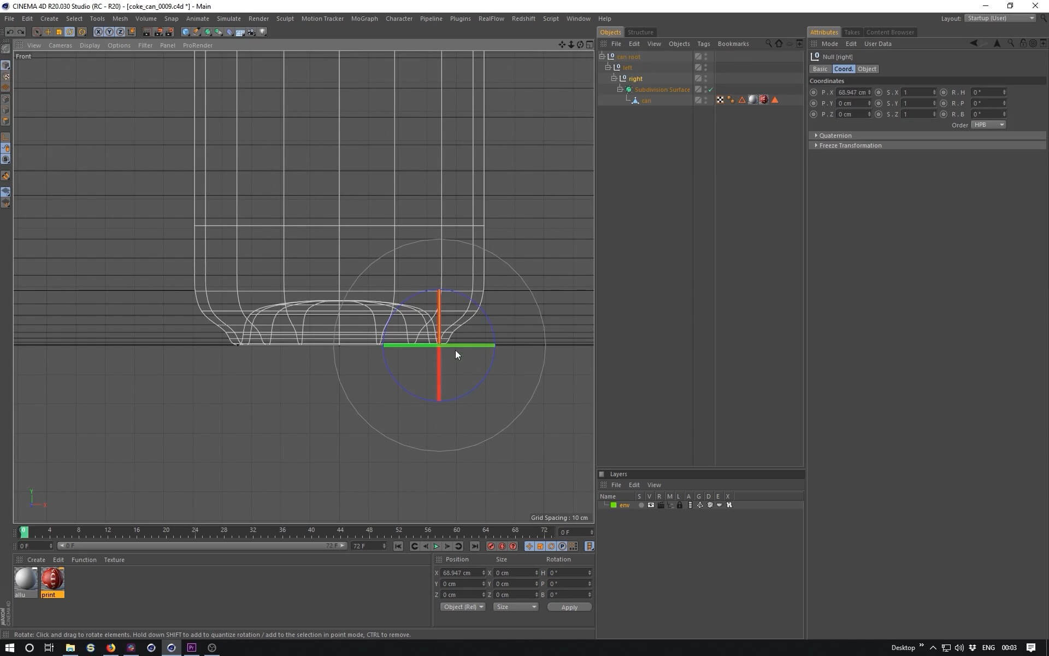
Task: Open the MoGraph menu
Action: [x=364, y=19]
